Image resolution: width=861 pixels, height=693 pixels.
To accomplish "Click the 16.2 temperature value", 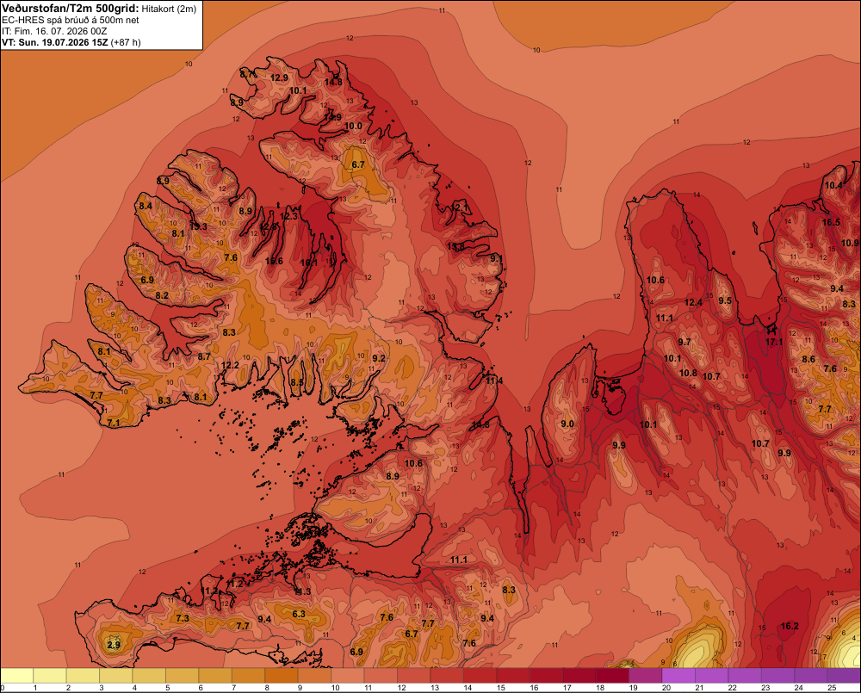I will coord(790,626).
